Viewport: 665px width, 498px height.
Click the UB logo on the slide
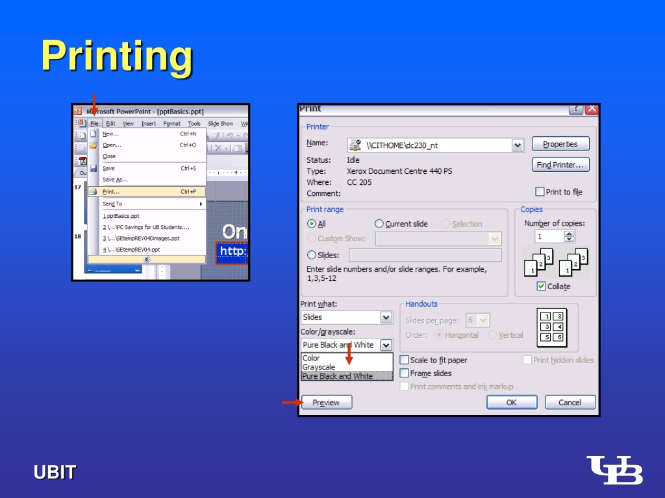click(x=614, y=469)
